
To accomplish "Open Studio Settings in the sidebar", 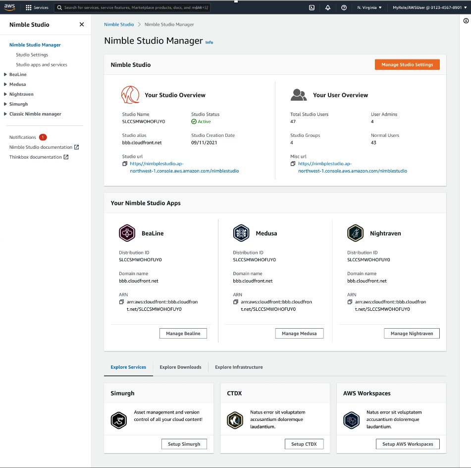I will (32, 55).
